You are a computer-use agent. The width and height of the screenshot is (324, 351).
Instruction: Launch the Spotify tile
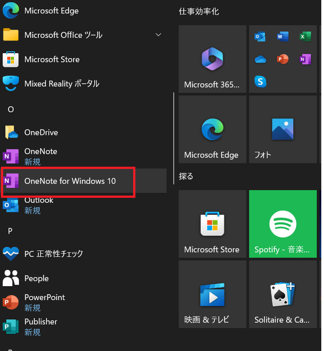(283, 224)
